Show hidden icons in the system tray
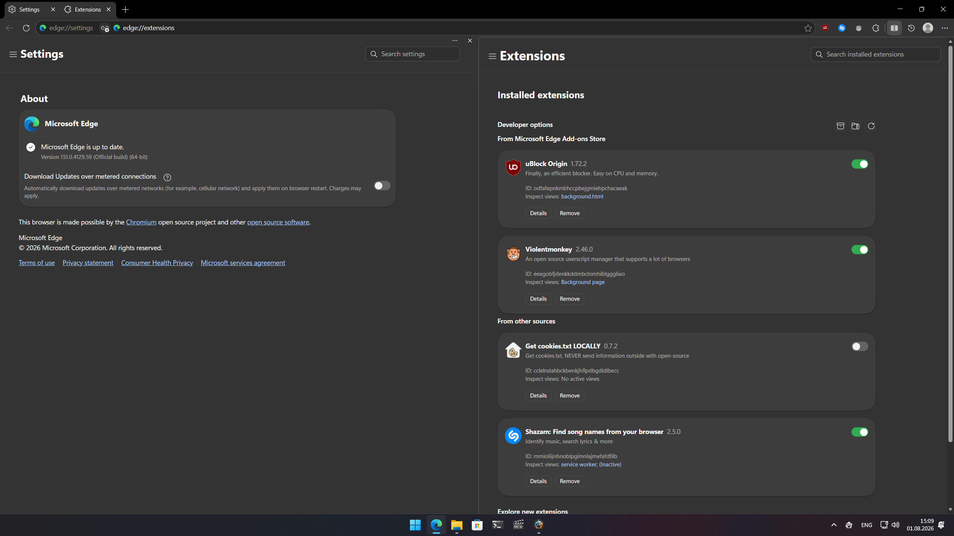 coord(834,525)
